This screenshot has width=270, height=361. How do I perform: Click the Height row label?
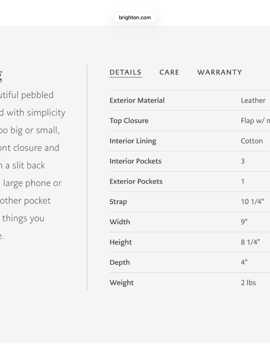click(x=120, y=242)
